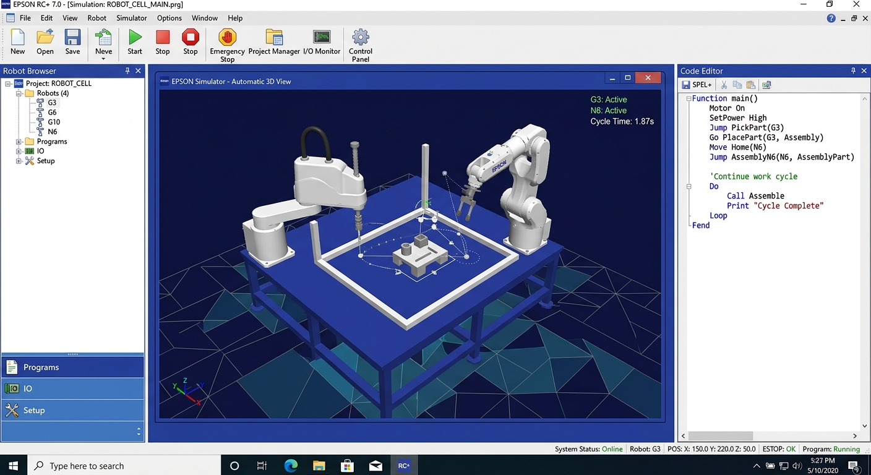Pin the Code Editor panel

tap(853, 71)
